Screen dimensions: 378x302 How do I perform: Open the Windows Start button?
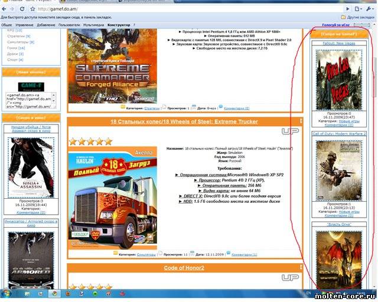[x=6, y=294]
